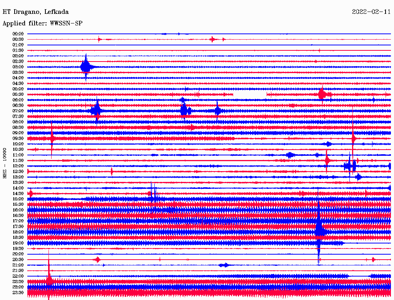
Task: Click the white data gap in the 05:30 trace
Action: tap(250, 94)
